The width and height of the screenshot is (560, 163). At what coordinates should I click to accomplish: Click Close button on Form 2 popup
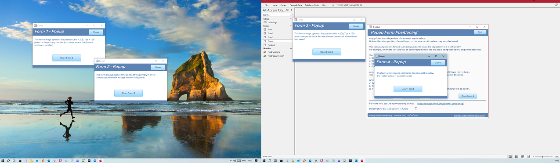(158, 67)
